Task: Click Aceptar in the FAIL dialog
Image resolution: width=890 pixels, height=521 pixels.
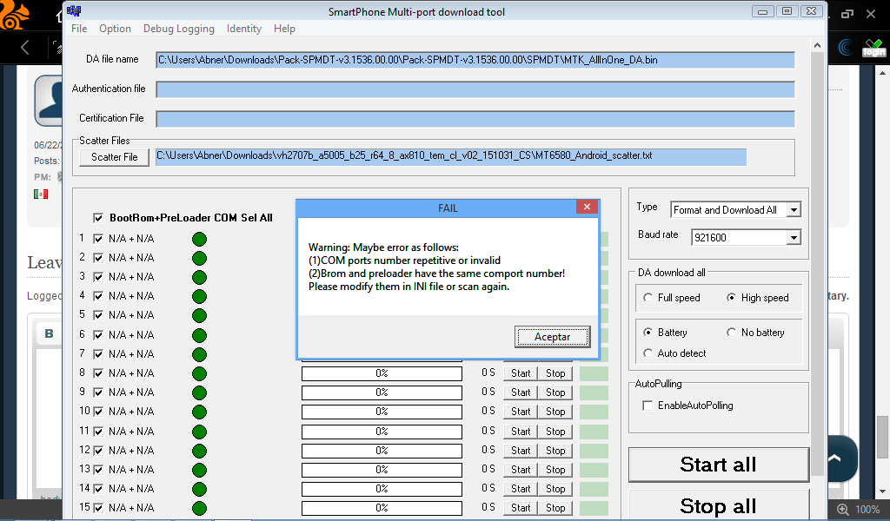Action: (552, 337)
